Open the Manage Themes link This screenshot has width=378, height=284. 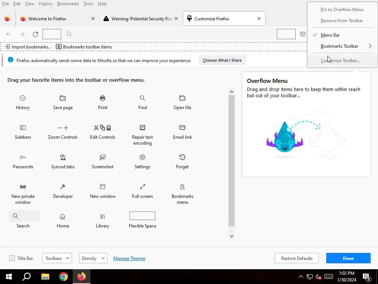click(129, 258)
